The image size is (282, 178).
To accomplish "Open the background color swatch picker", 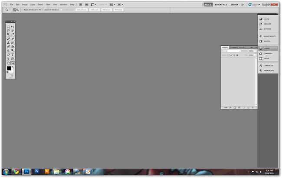I will [x=12, y=71].
